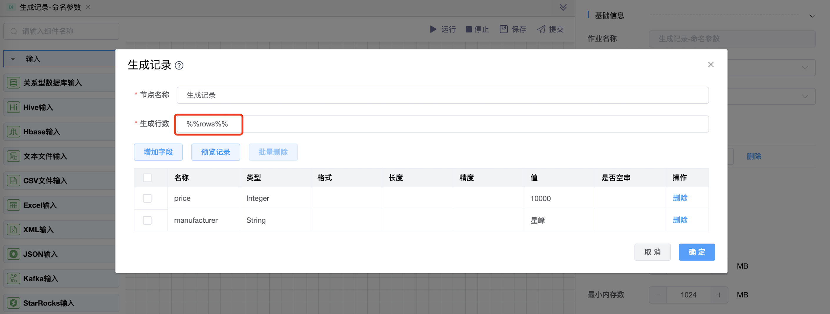830x314 pixels.
Task: Click the Kafka输入 component icon
Action: pyautogui.click(x=13, y=279)
